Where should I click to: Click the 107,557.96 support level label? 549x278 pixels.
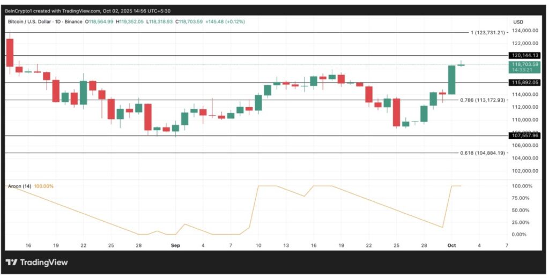point(524,136)
